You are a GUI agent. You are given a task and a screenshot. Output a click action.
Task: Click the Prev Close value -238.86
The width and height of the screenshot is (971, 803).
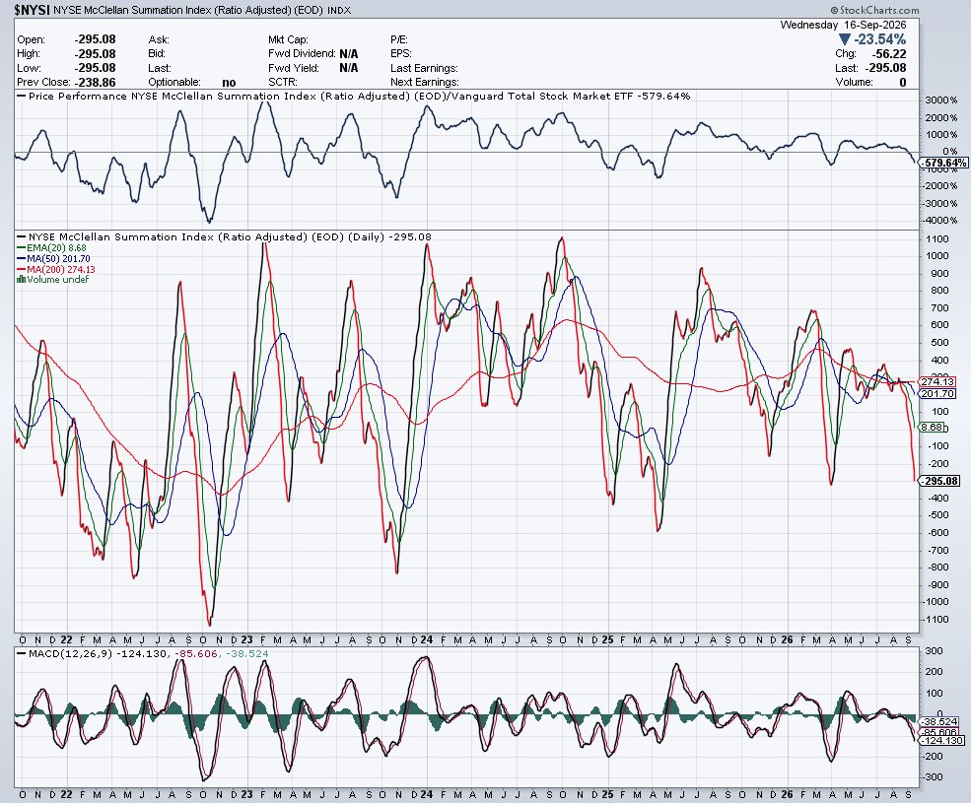coord(95,83)
